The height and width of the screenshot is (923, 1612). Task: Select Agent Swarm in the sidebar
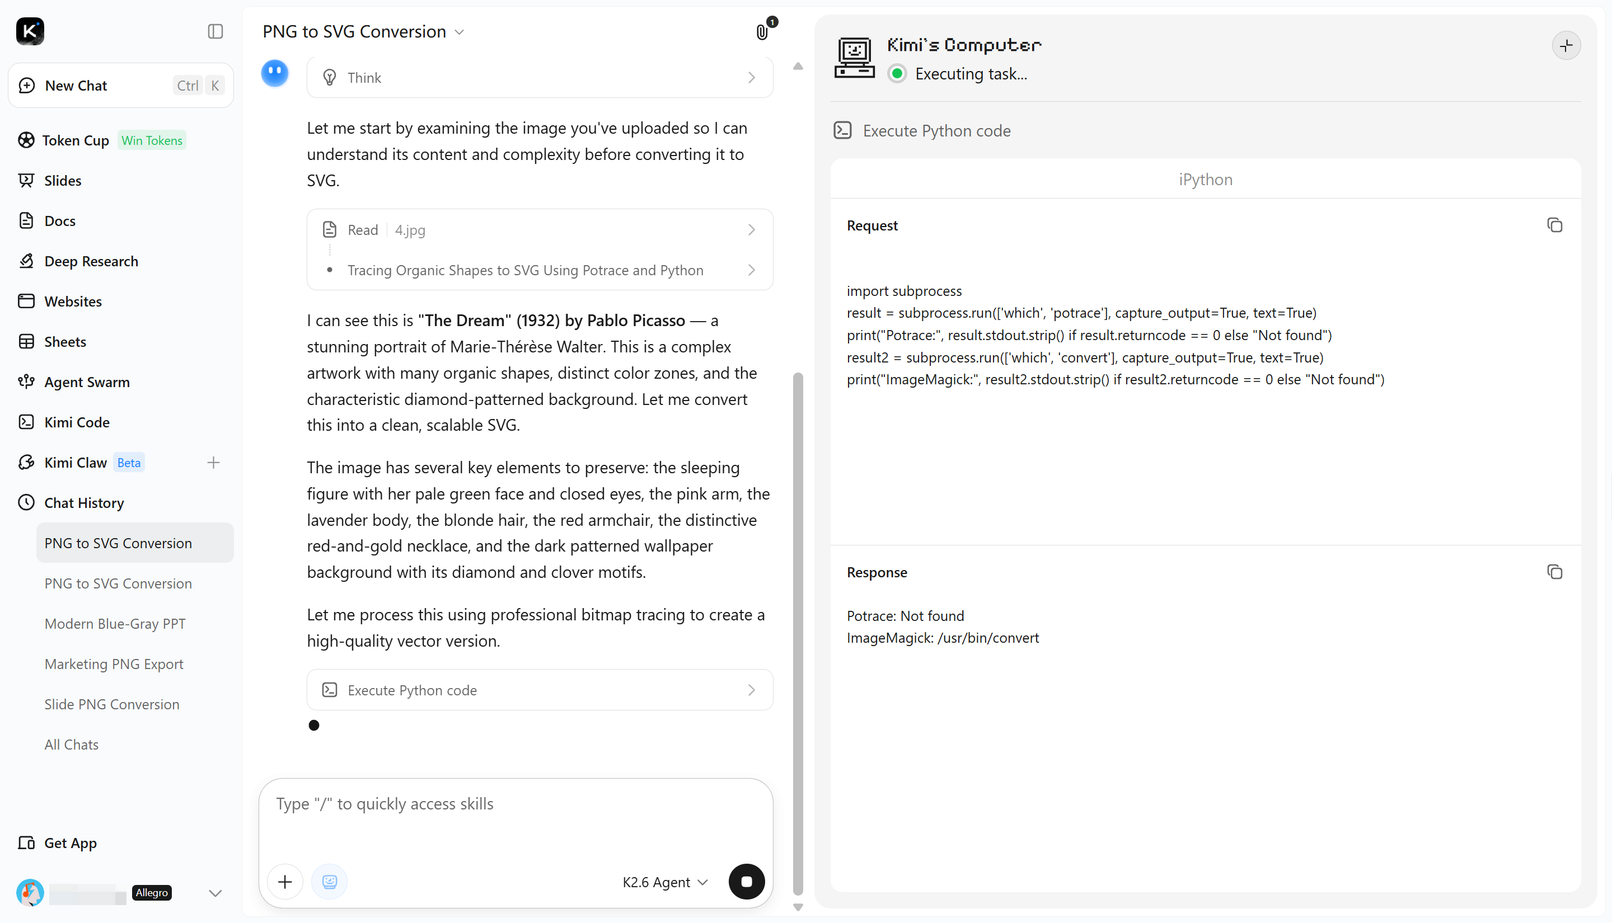click(87, 382)
